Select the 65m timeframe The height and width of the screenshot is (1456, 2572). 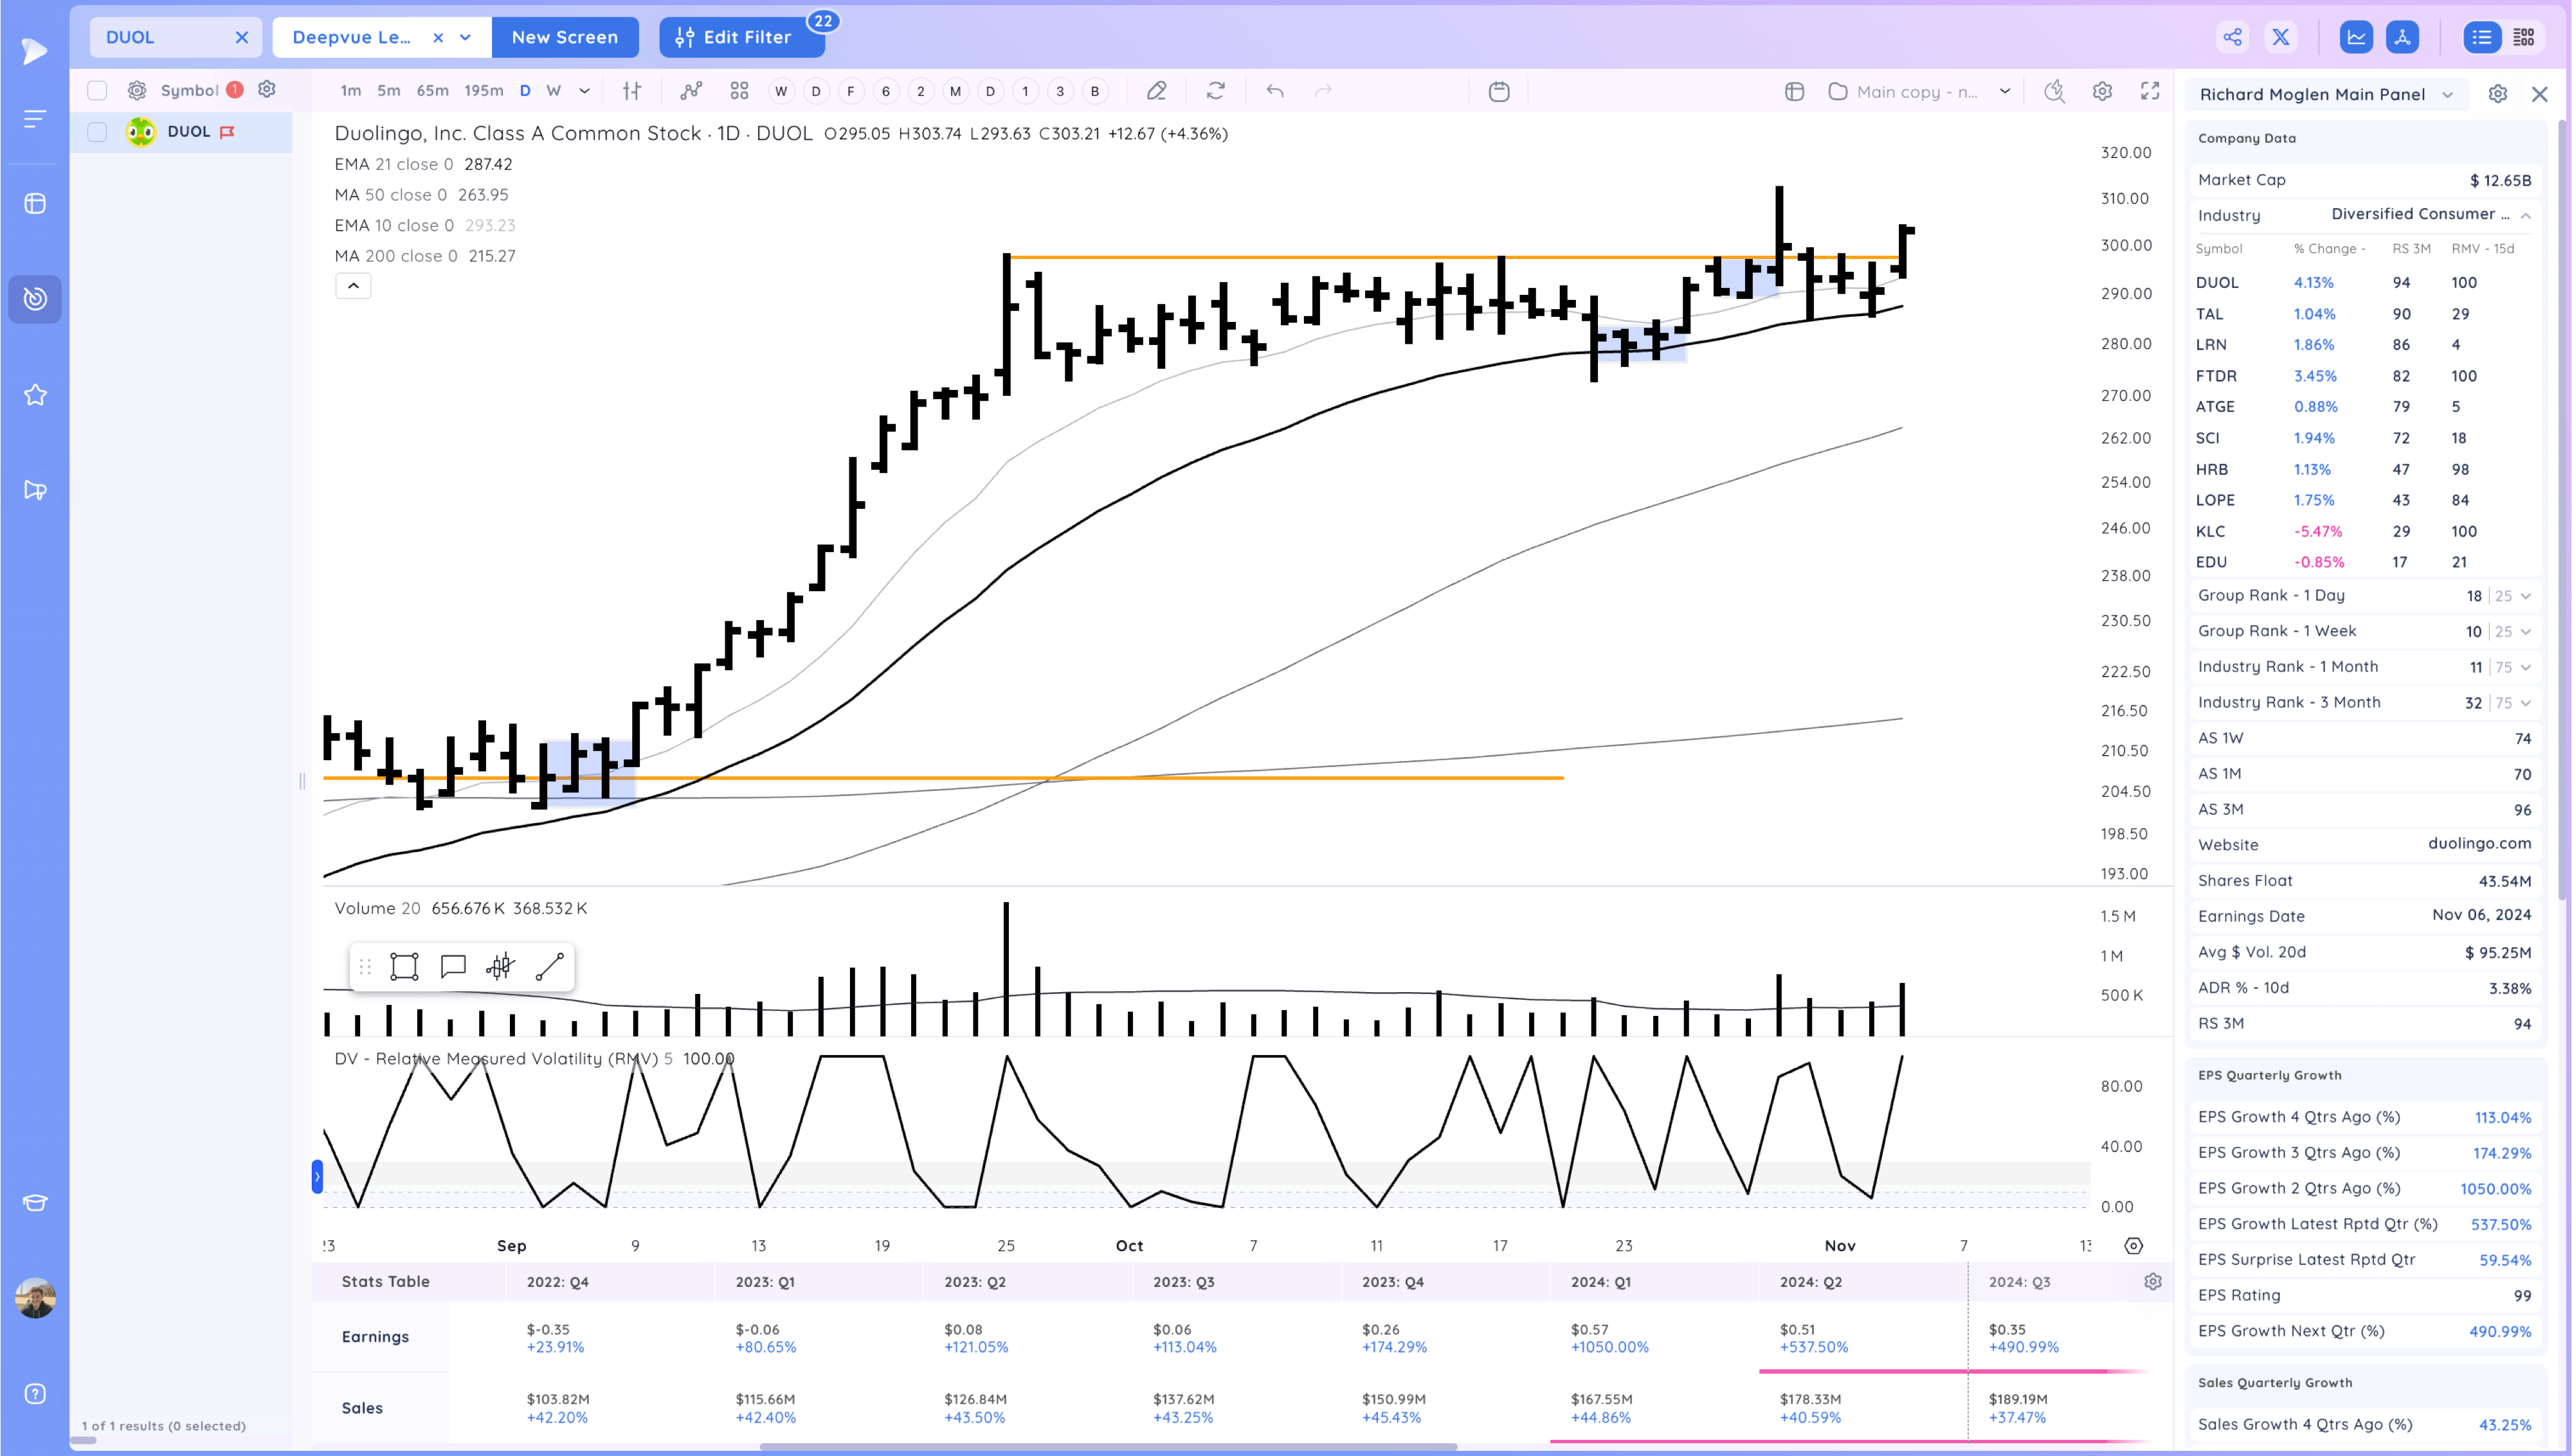(432, 91)
